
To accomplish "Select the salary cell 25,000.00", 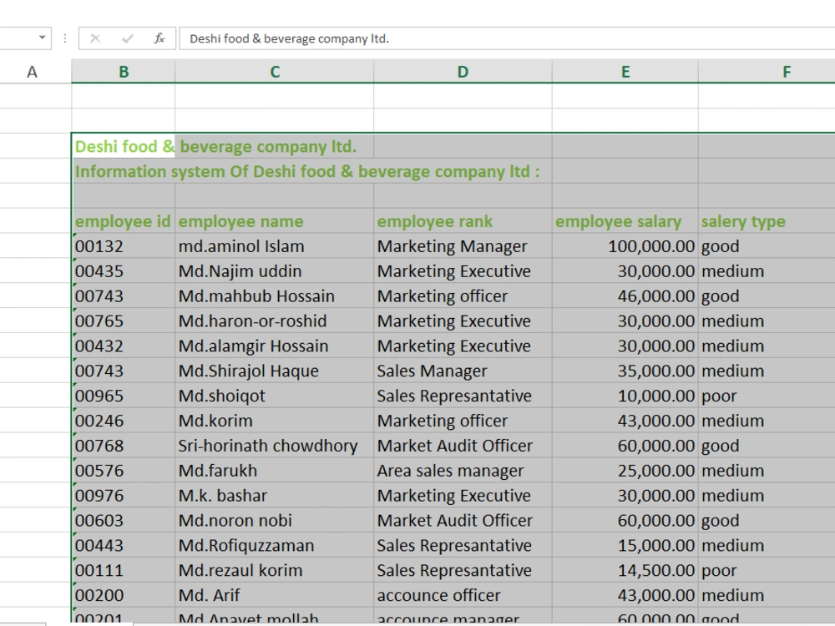I will pos(625,471).
